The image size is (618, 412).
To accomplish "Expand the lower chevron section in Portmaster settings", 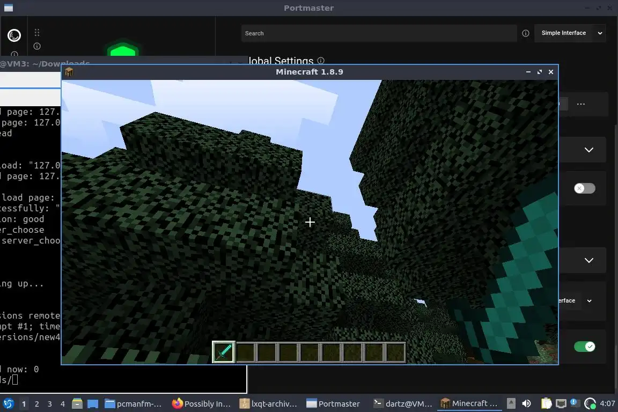I will (x=589, y=260).
